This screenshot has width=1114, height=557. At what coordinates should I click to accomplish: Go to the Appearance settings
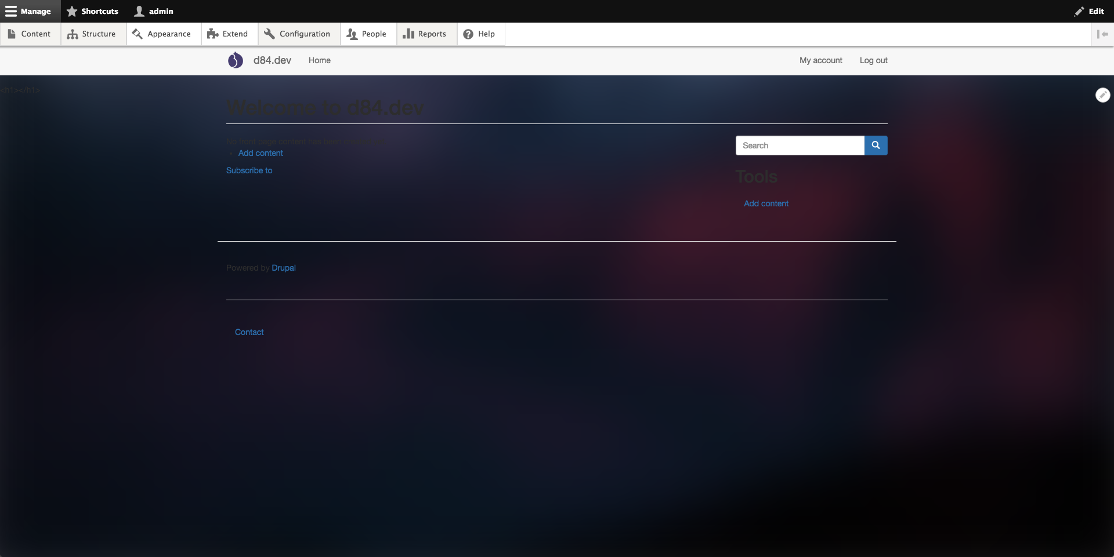162,34
